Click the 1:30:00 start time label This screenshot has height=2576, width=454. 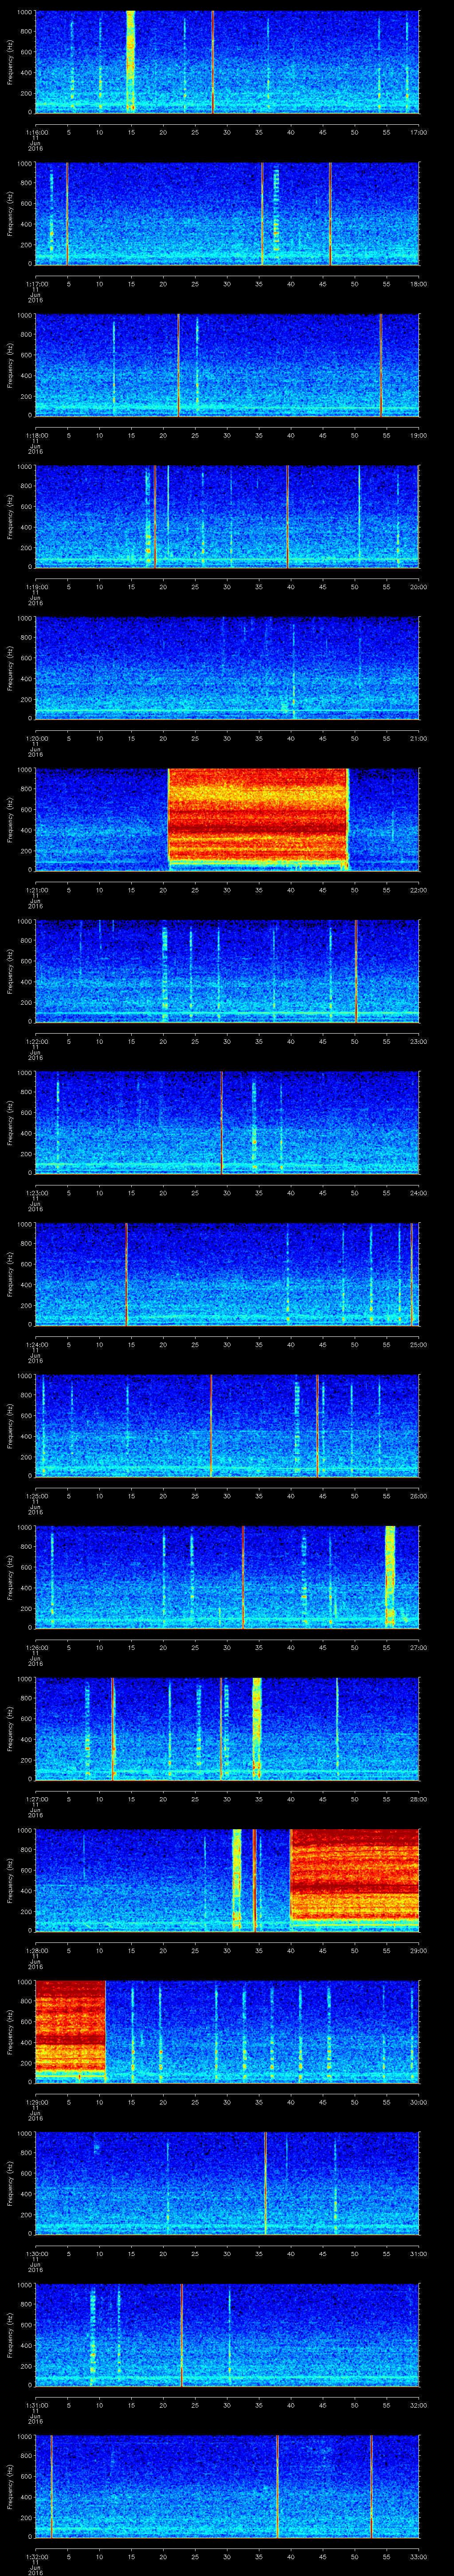point(36,2253)
